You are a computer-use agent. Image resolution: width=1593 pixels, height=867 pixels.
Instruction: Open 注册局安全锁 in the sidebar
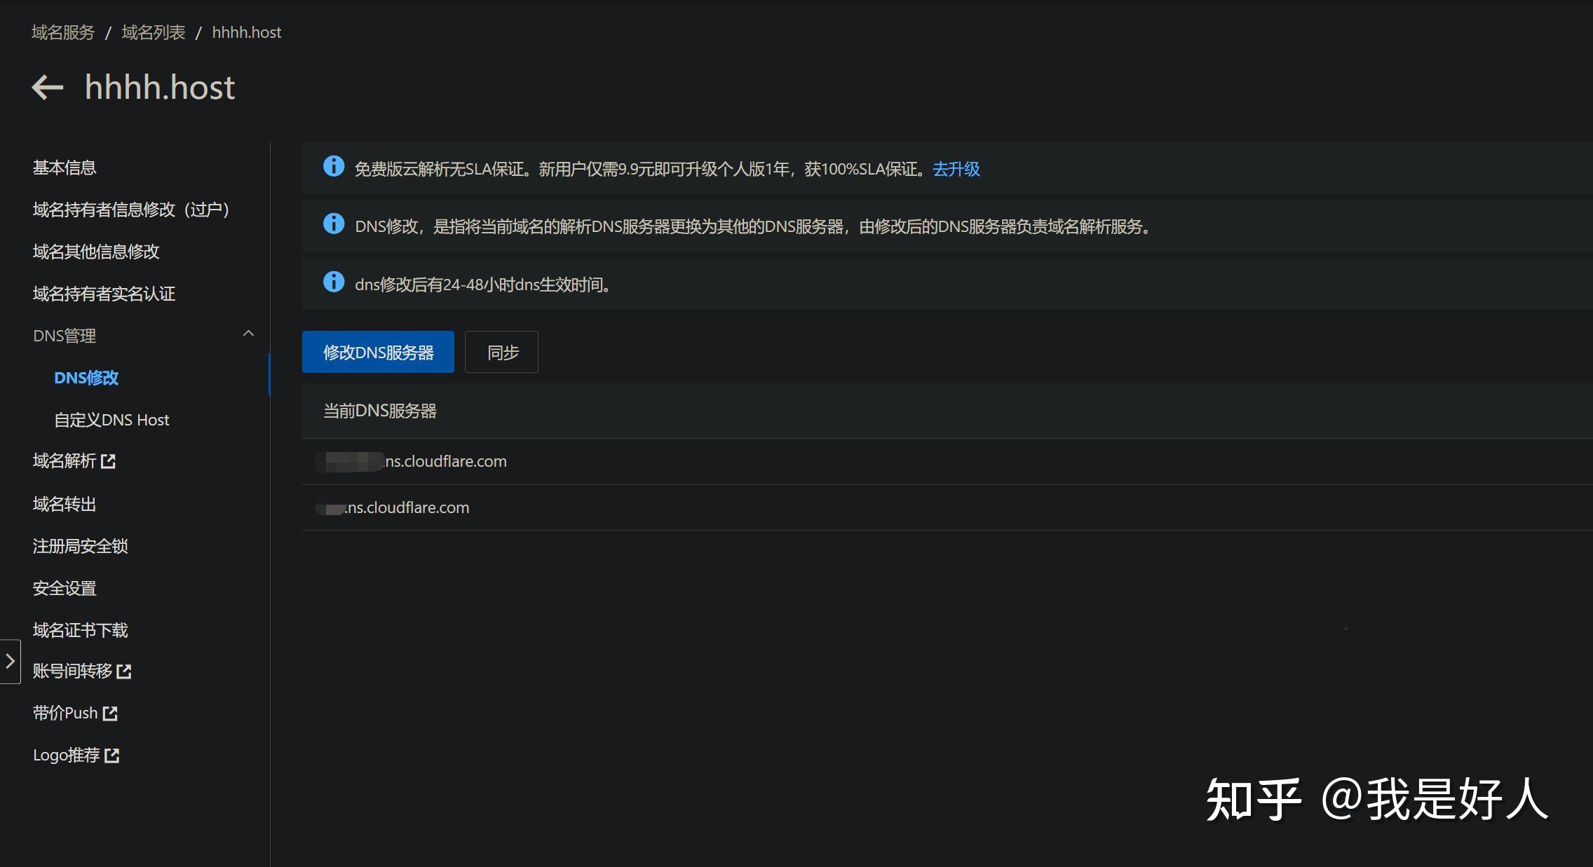81,546
